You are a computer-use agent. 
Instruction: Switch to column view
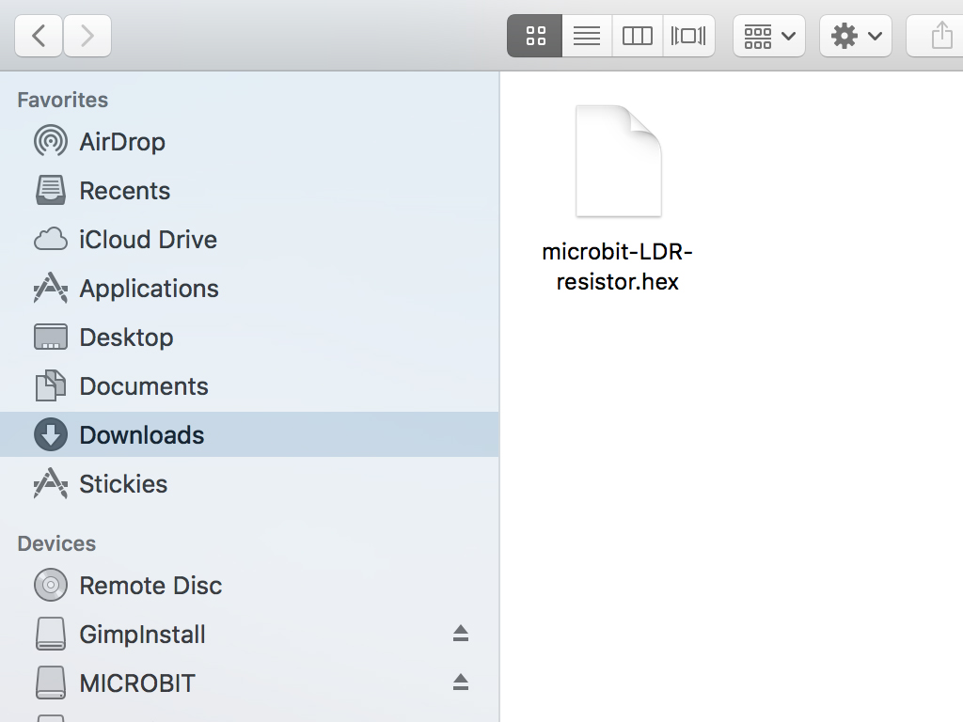pos(638,36)
